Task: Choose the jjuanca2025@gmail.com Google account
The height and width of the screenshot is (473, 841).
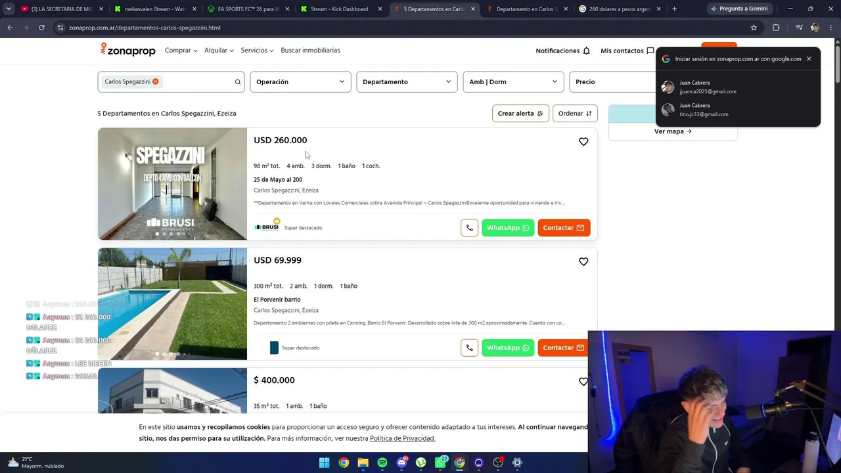Action: click(x=738, y=87)
